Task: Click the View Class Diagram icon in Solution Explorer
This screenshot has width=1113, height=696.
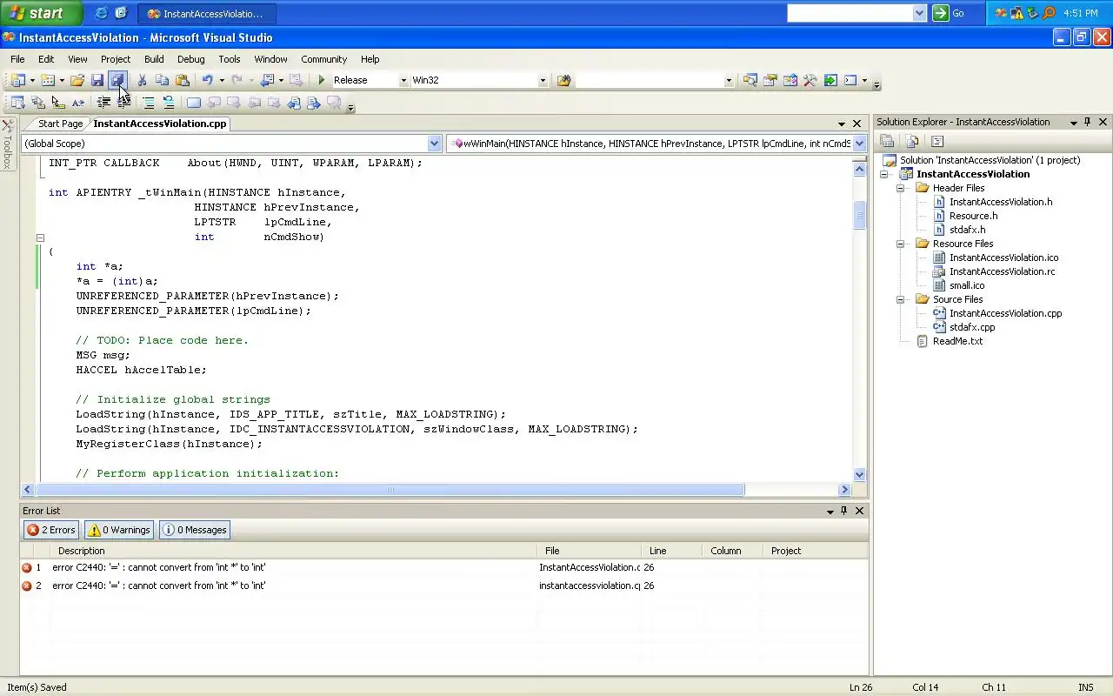Action: [x=937, y=141]
